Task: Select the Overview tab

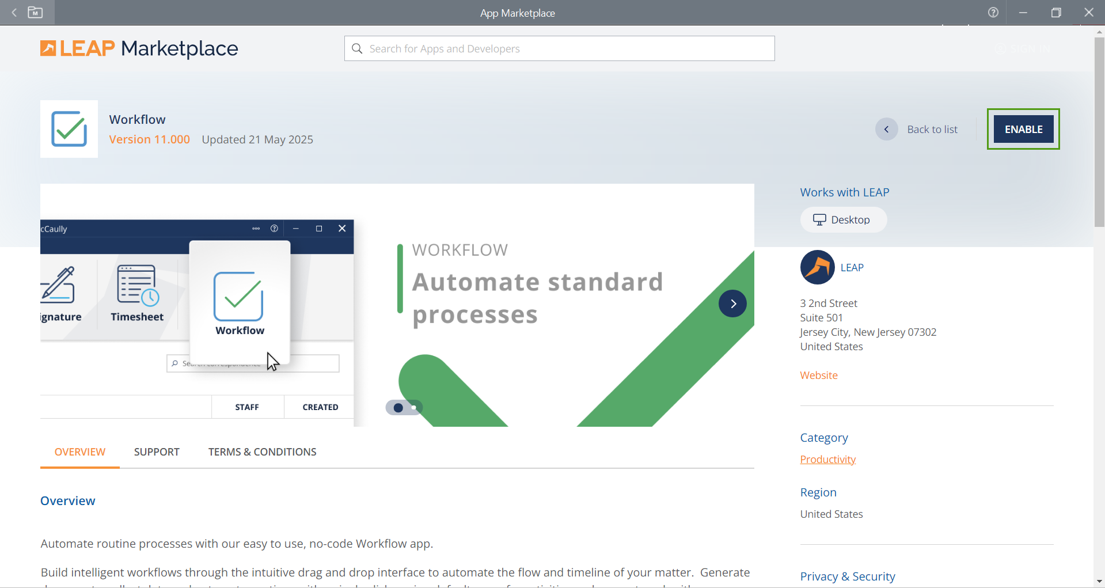Action: [x=80, y=452]
